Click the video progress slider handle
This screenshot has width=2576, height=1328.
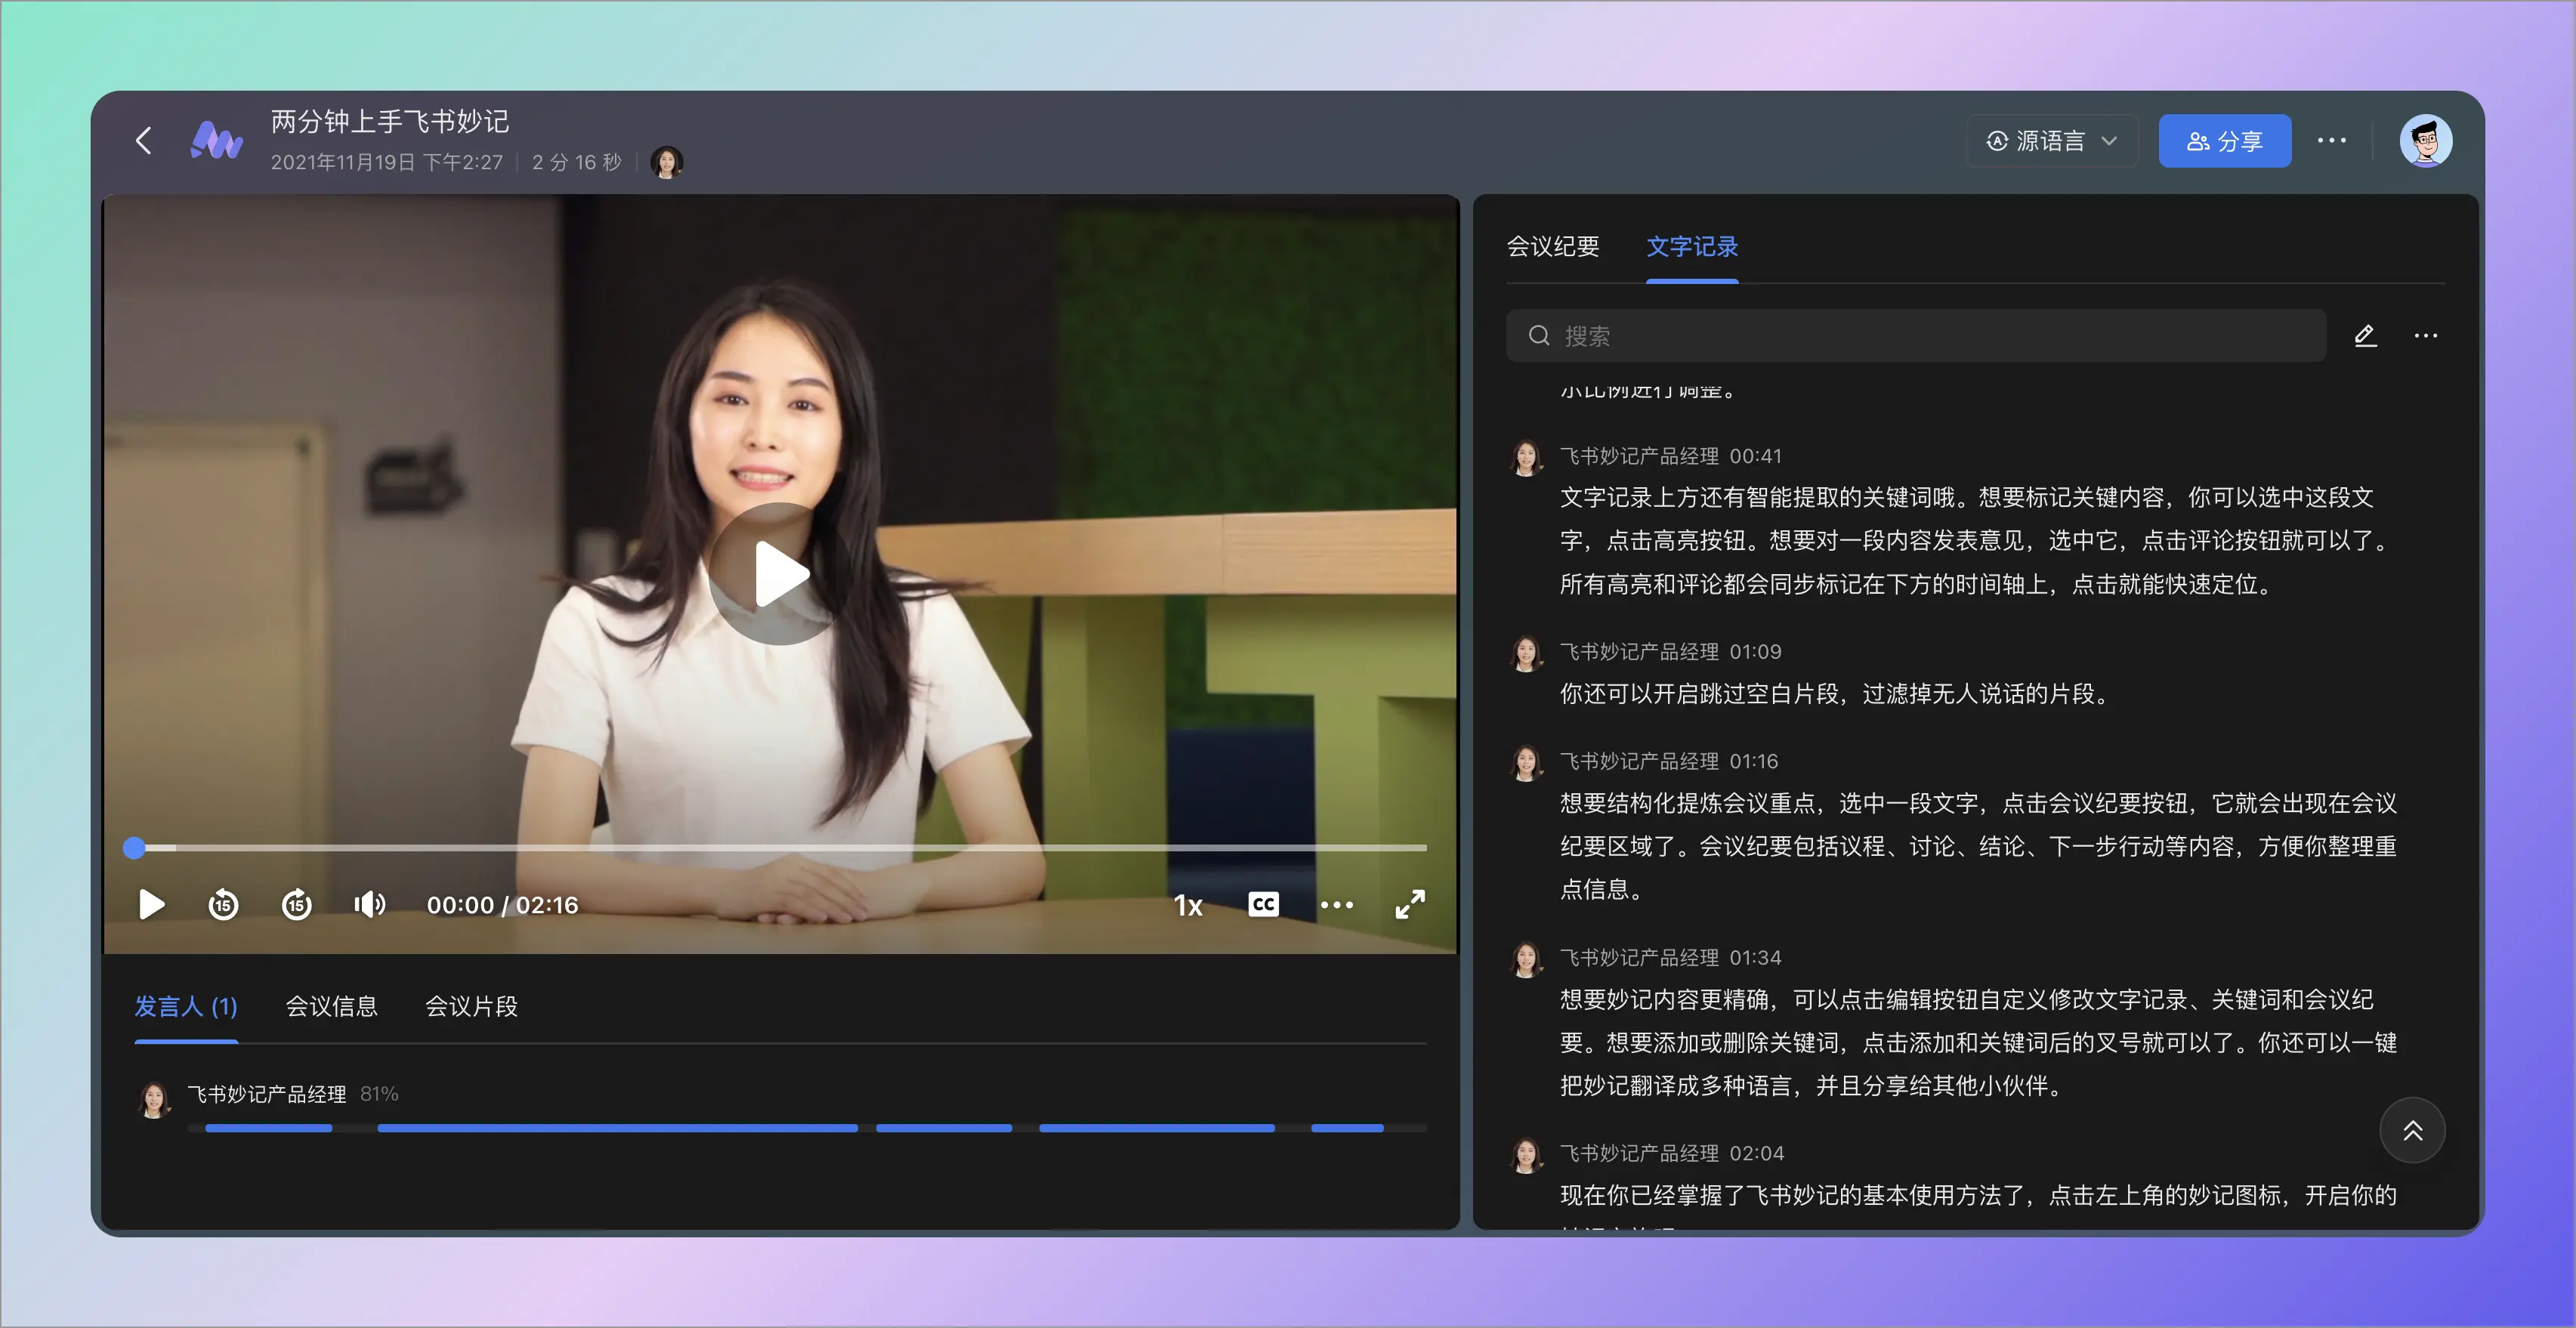[134, 848]
